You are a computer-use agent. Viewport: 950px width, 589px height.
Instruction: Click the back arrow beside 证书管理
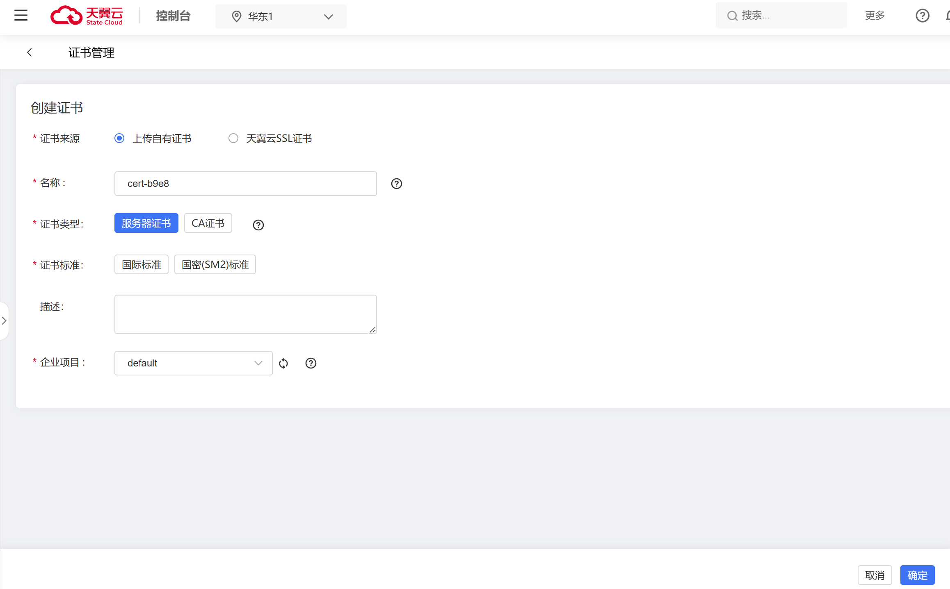(x=30, y=52)
